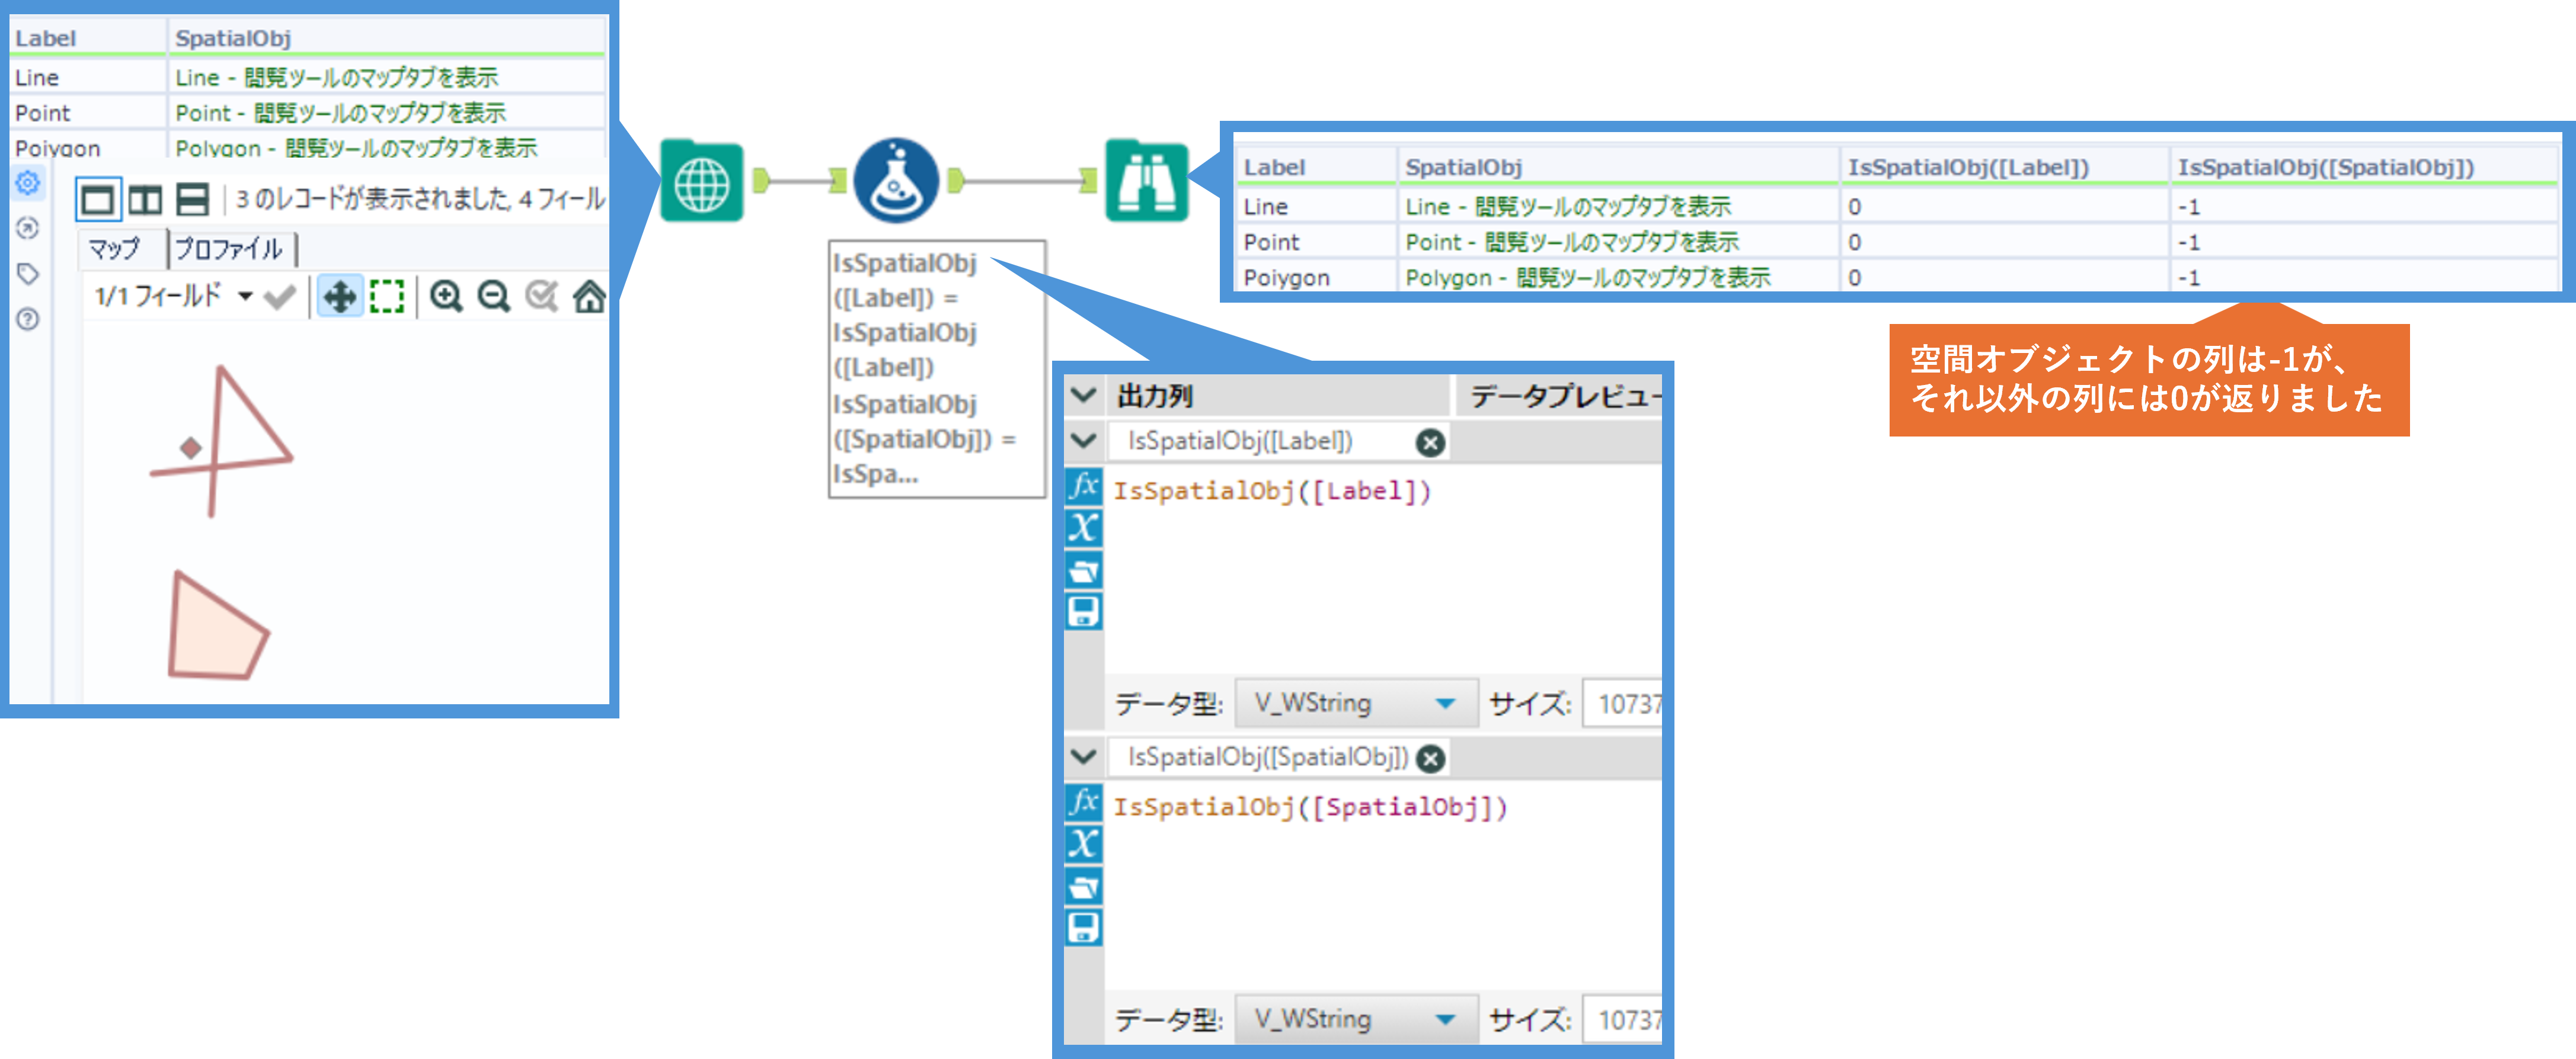Screen dimensions: 2576x1059
Task: Click the Map Input tool globe icon
Action: tap(702, 182)
